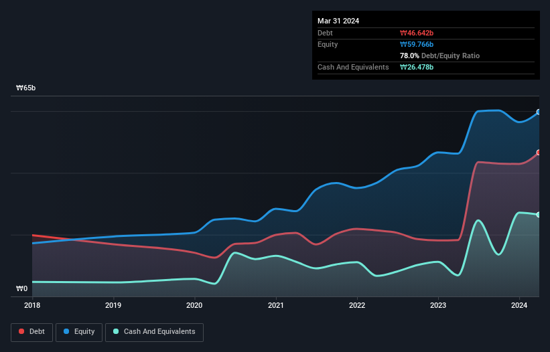Click the 2020 x-axis label
The width and height of the screenshot is (550, 352).
point(194,305)
